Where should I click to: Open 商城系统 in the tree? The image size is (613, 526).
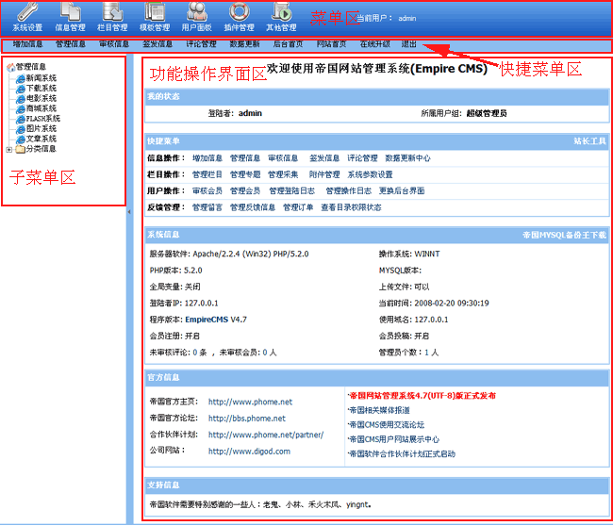tap(41, 109)
